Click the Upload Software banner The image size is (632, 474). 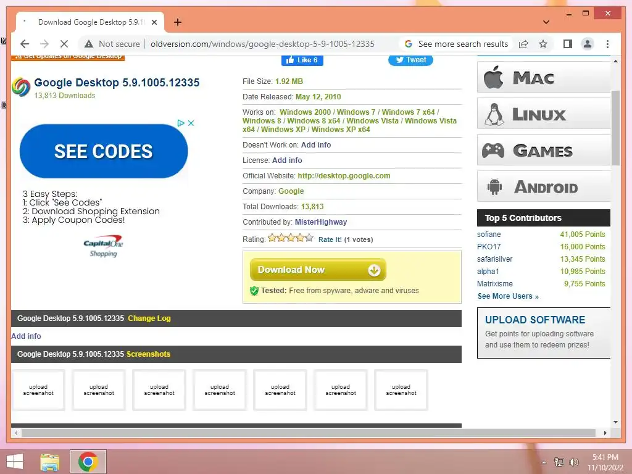(544, 333)
